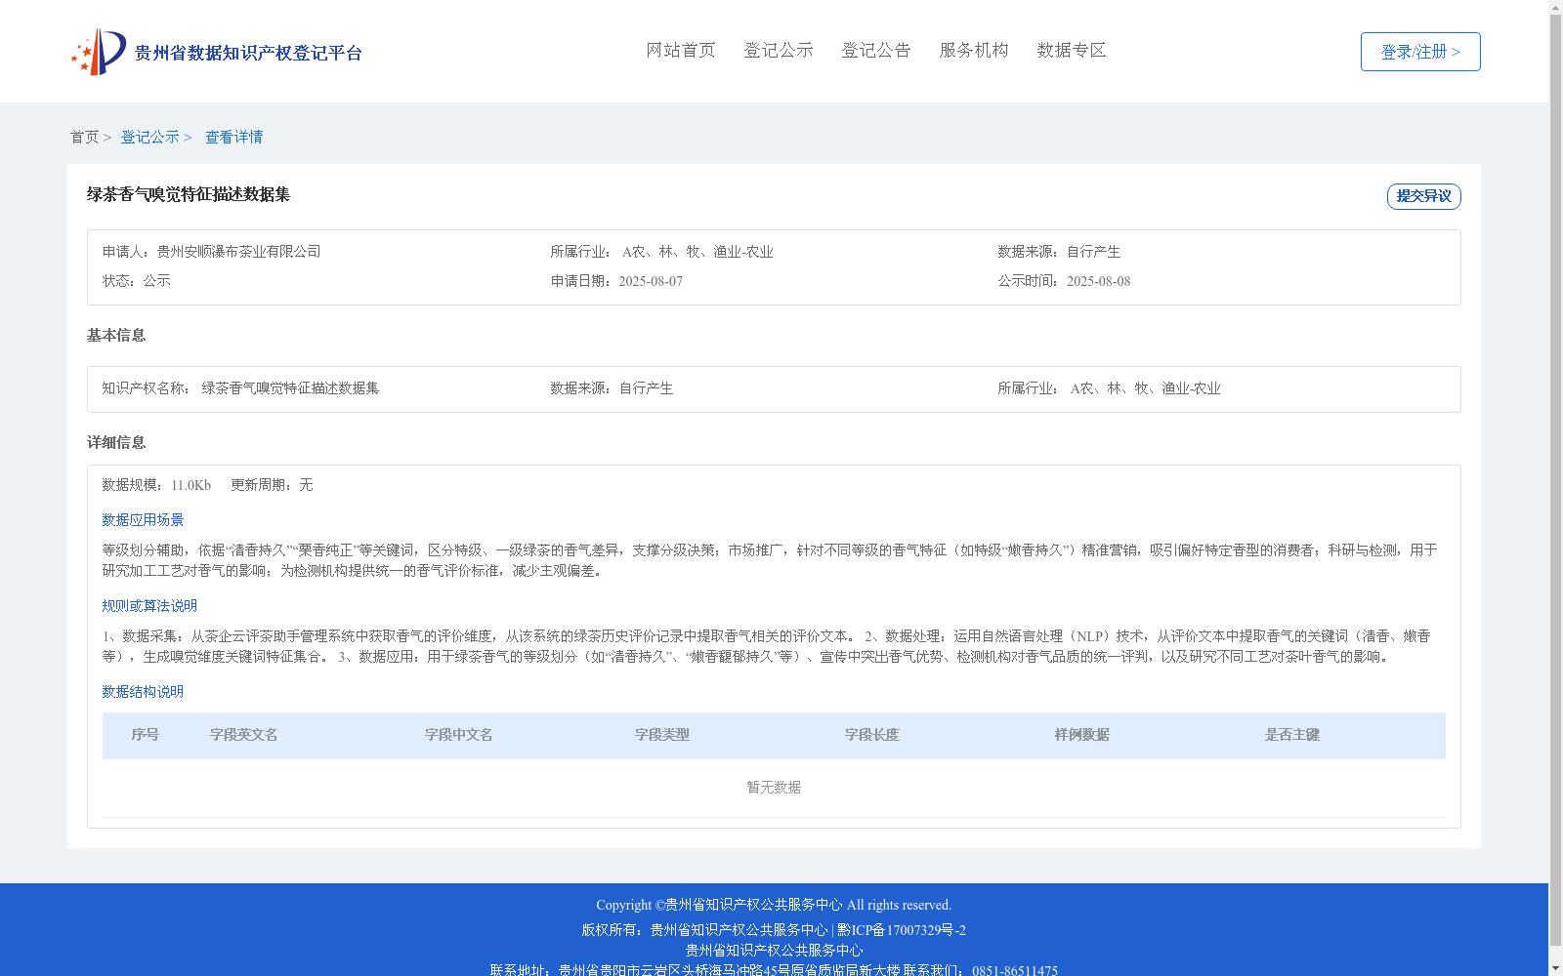The image size is (1563, 976).
Task: Click the 数据结构说明 section link
Action: (x=142, y=691)
